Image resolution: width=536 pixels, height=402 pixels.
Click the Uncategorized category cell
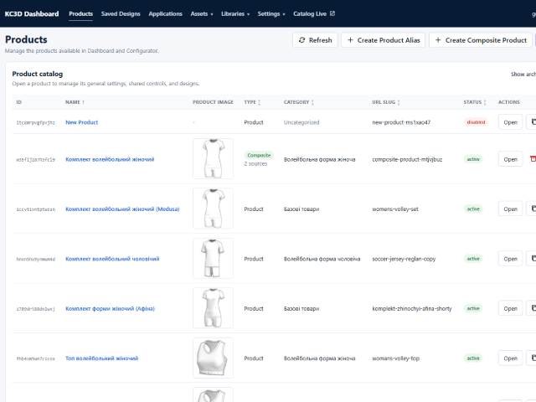(x=301, y=122)
